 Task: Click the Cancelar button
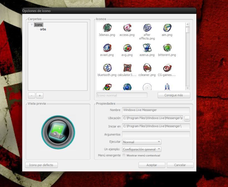click(x=180, y=165)
